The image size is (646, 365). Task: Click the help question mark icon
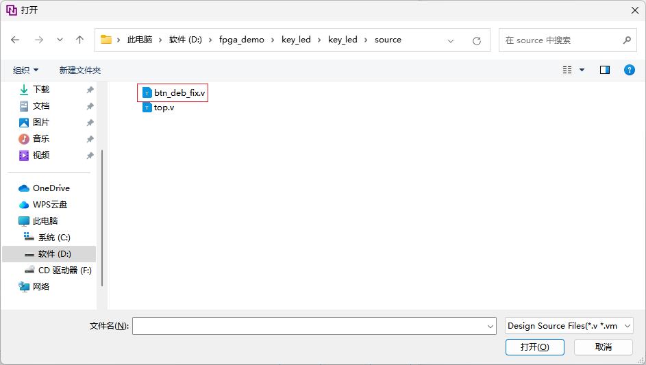629,70
